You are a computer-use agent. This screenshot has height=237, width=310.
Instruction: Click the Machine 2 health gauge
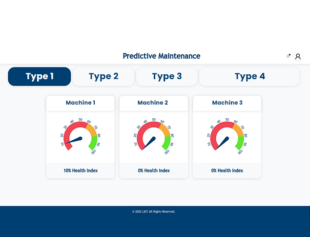pos(153,136)
